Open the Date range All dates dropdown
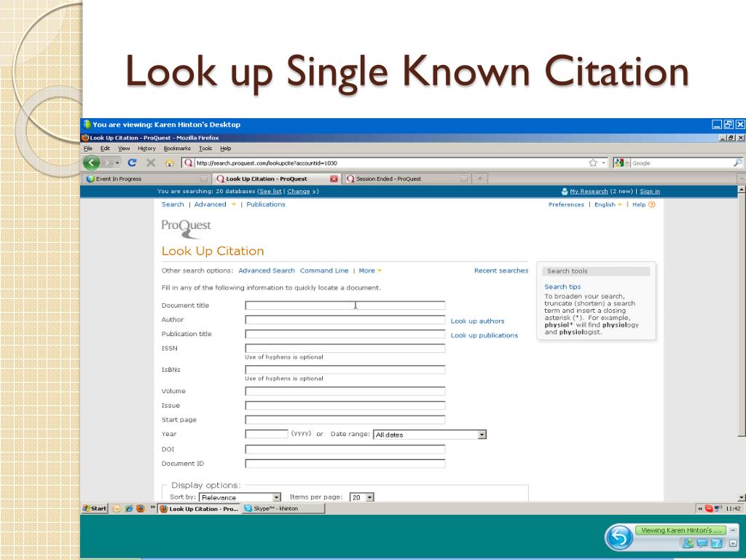 pyautogui.click(x=430, y=435)
